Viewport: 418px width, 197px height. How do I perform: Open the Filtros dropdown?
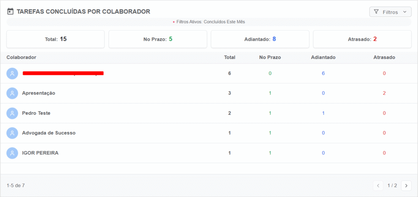pyautogui.click(x=390, y=12)
